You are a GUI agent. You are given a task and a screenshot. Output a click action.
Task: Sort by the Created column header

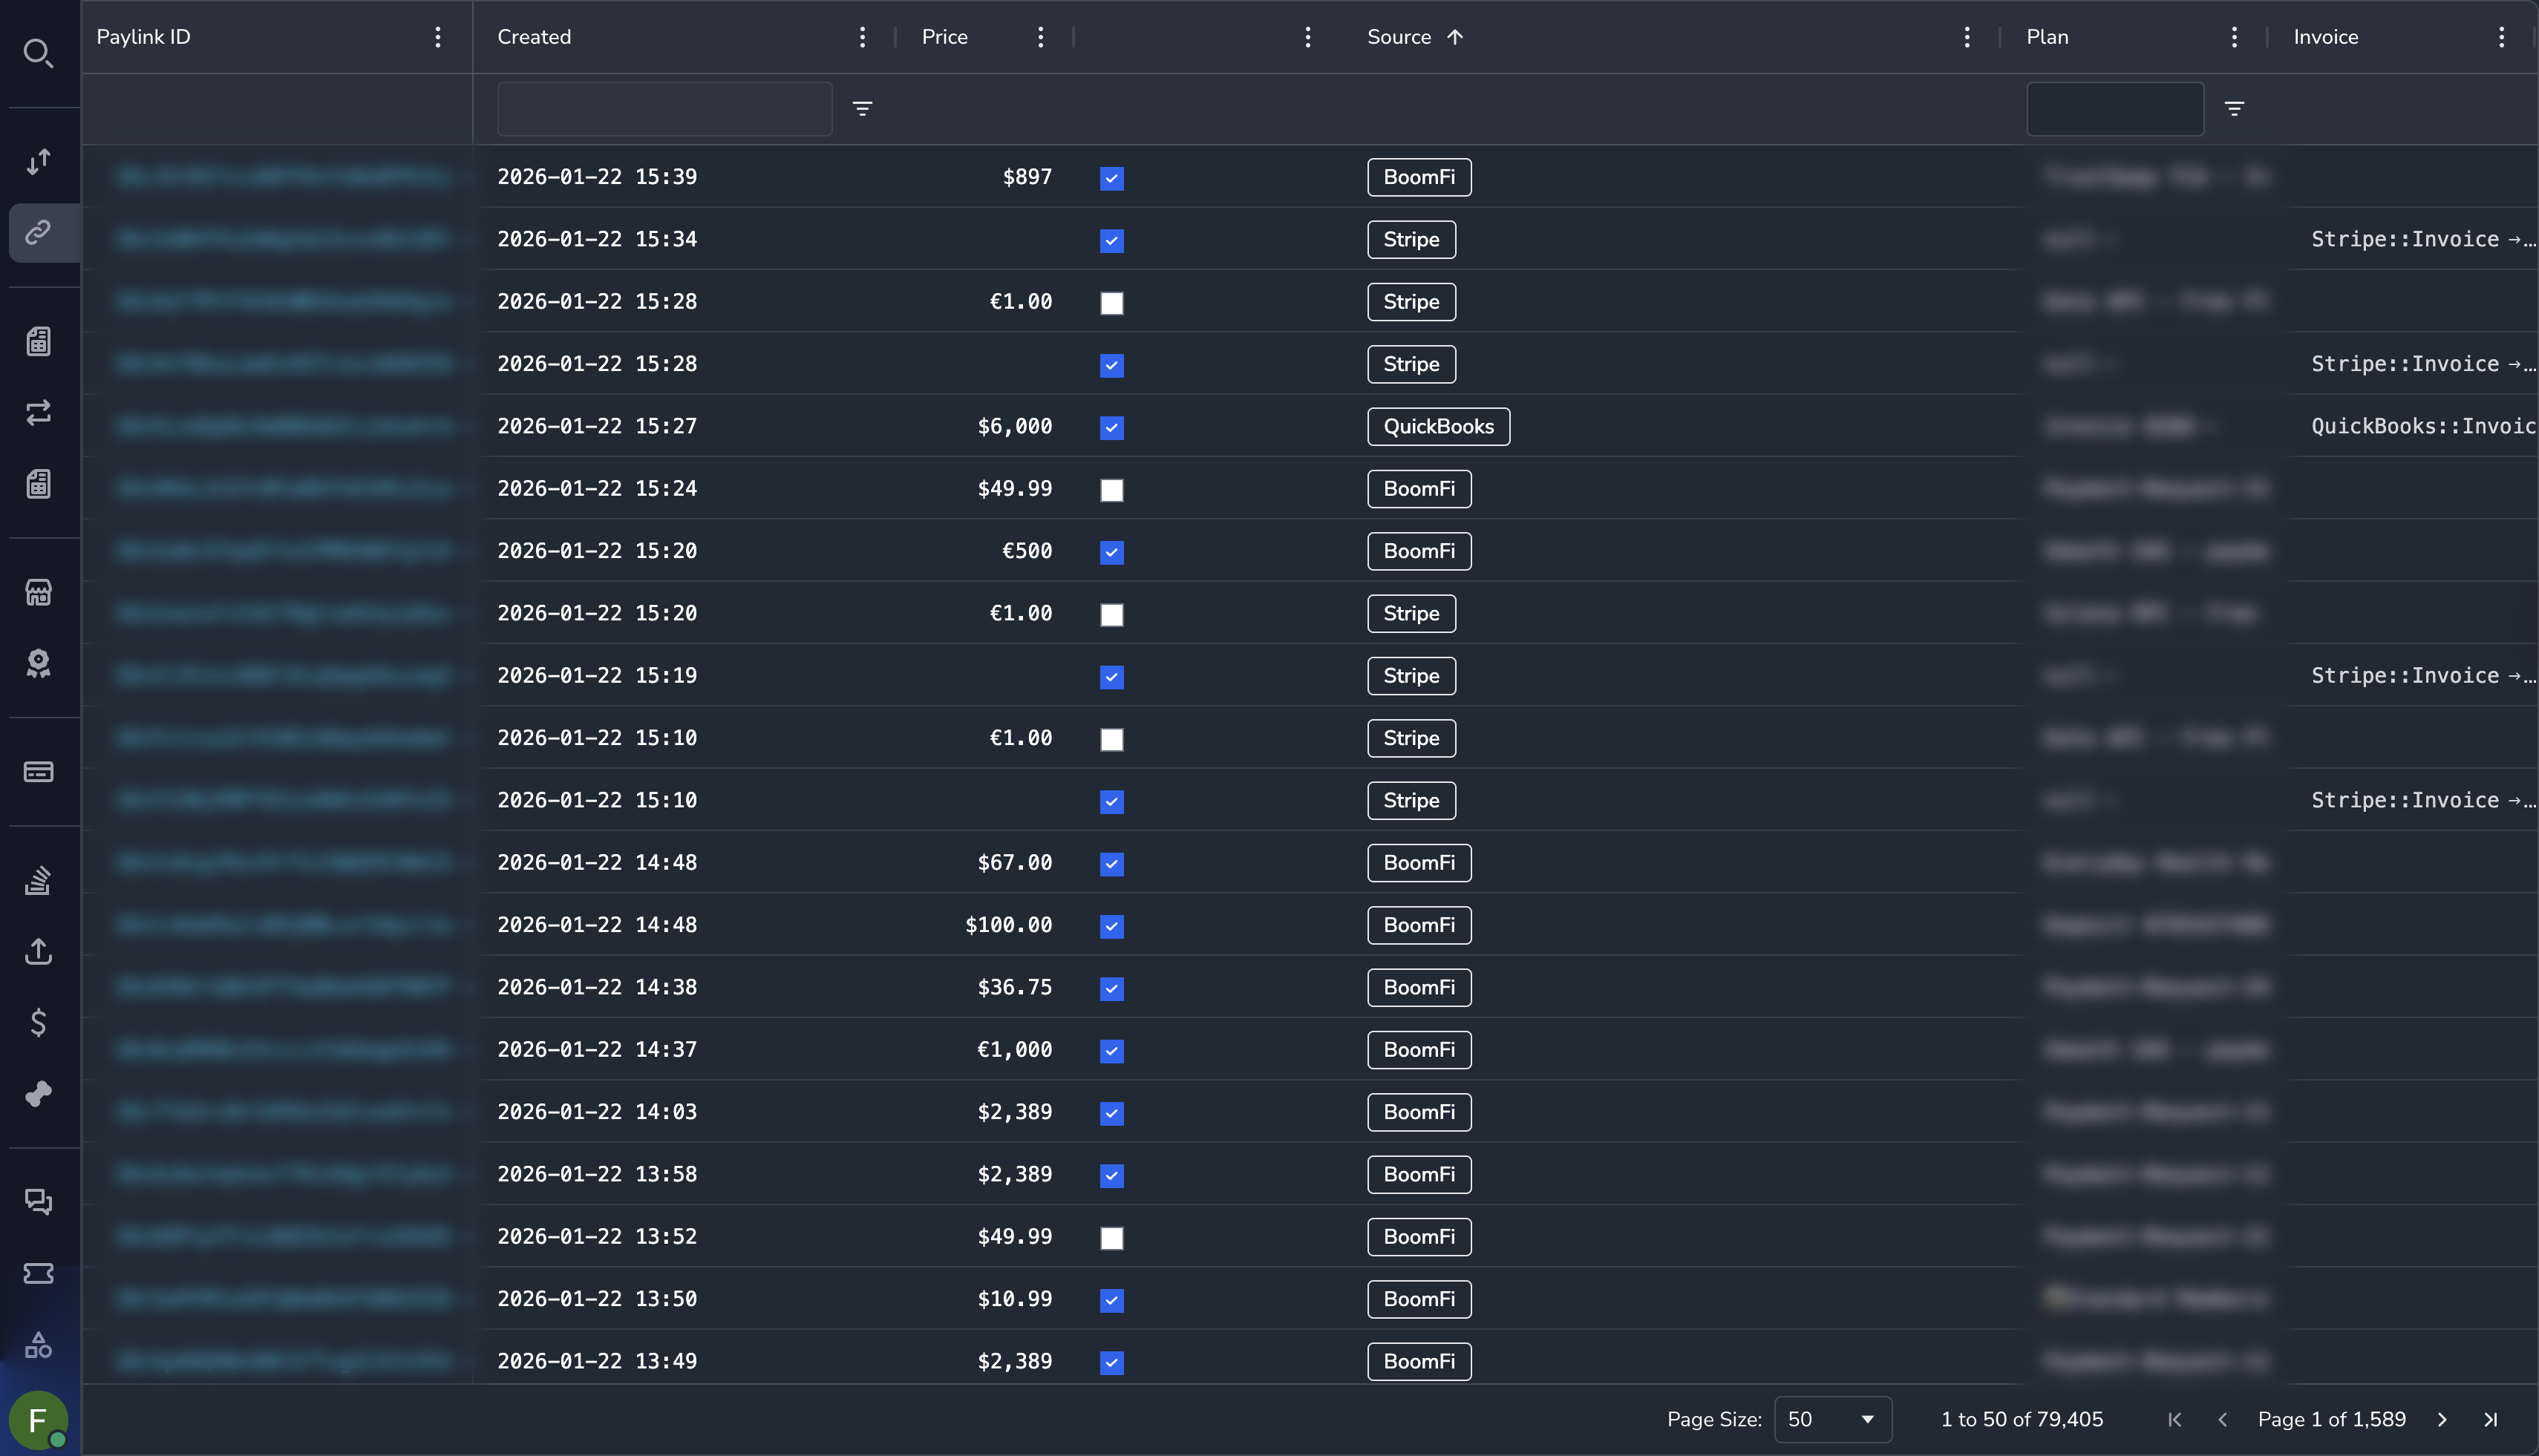coord(535,37)
